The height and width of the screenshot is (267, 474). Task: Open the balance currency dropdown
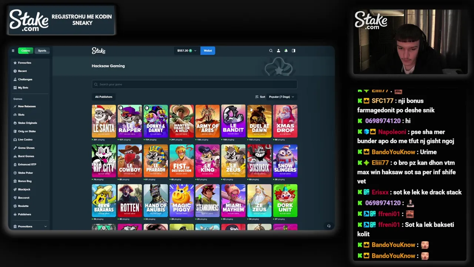click(x=187, y=50)
